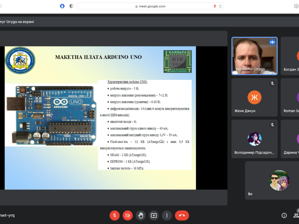Reload the page from the address bar
This screenshot has width=299, height=224.
220,6
